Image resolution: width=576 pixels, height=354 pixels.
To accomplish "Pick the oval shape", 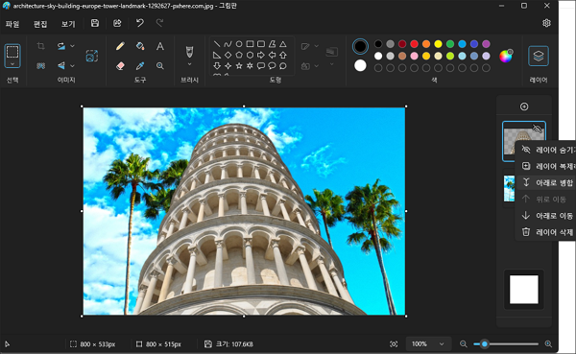I will 239,44.
